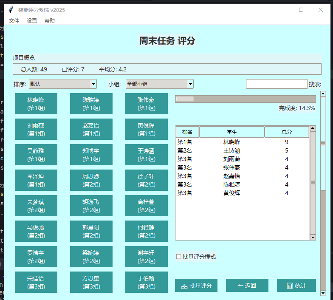Open the 设置 menu
Screen dimensions: 333x300
click(32, 20)
